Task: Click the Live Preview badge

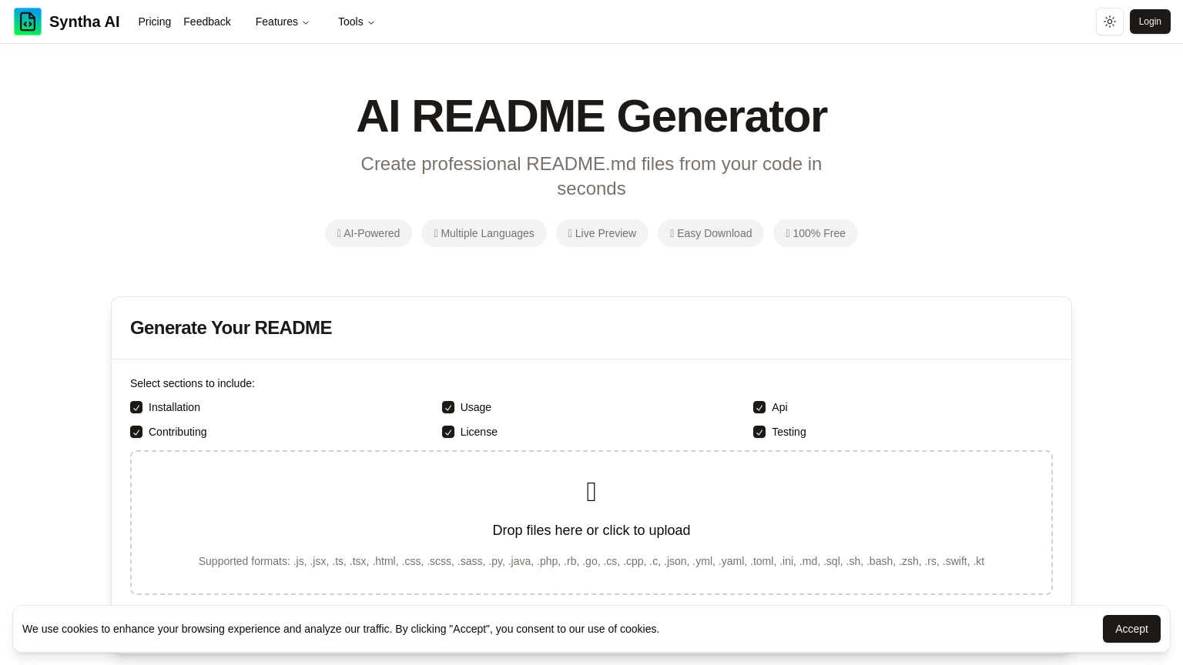Action: pos(602,233)
